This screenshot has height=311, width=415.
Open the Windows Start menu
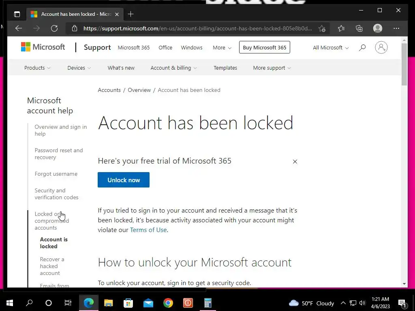tap(10, 303)
